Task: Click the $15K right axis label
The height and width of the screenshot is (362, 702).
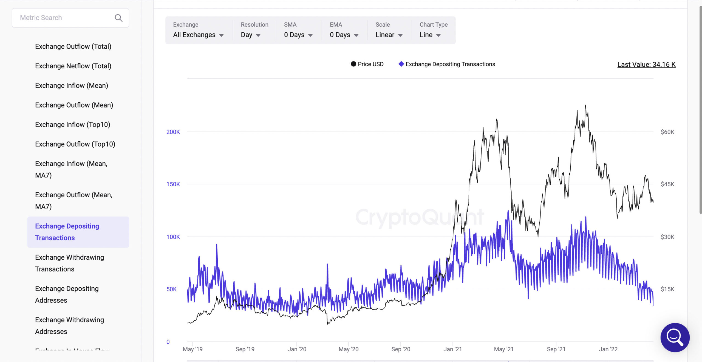Action: 667,289
